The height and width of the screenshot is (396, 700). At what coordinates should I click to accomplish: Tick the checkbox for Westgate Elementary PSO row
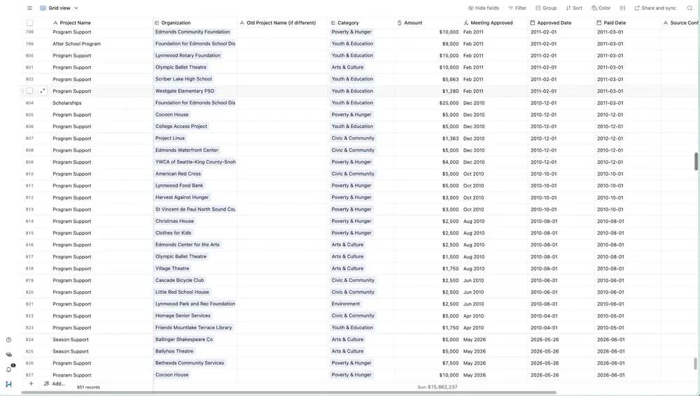point(29,91)
